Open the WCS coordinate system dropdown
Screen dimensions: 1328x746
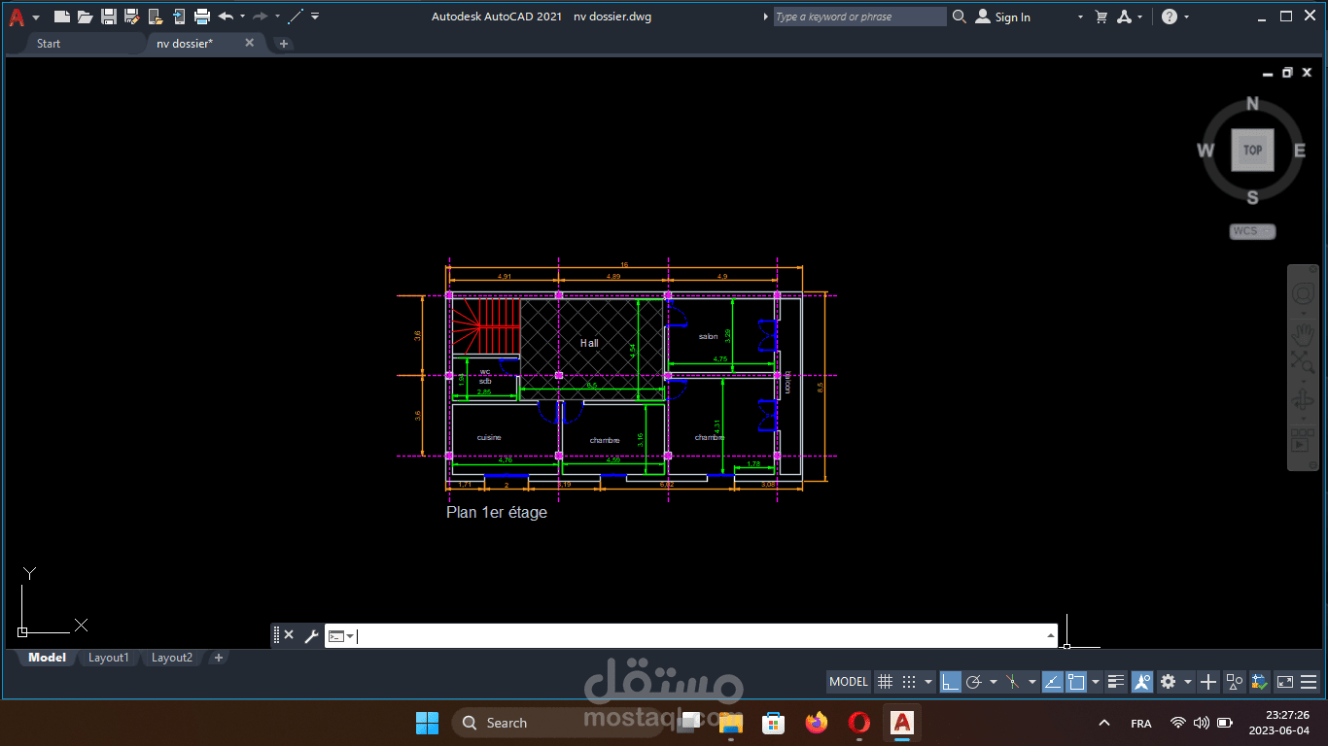1252,231
